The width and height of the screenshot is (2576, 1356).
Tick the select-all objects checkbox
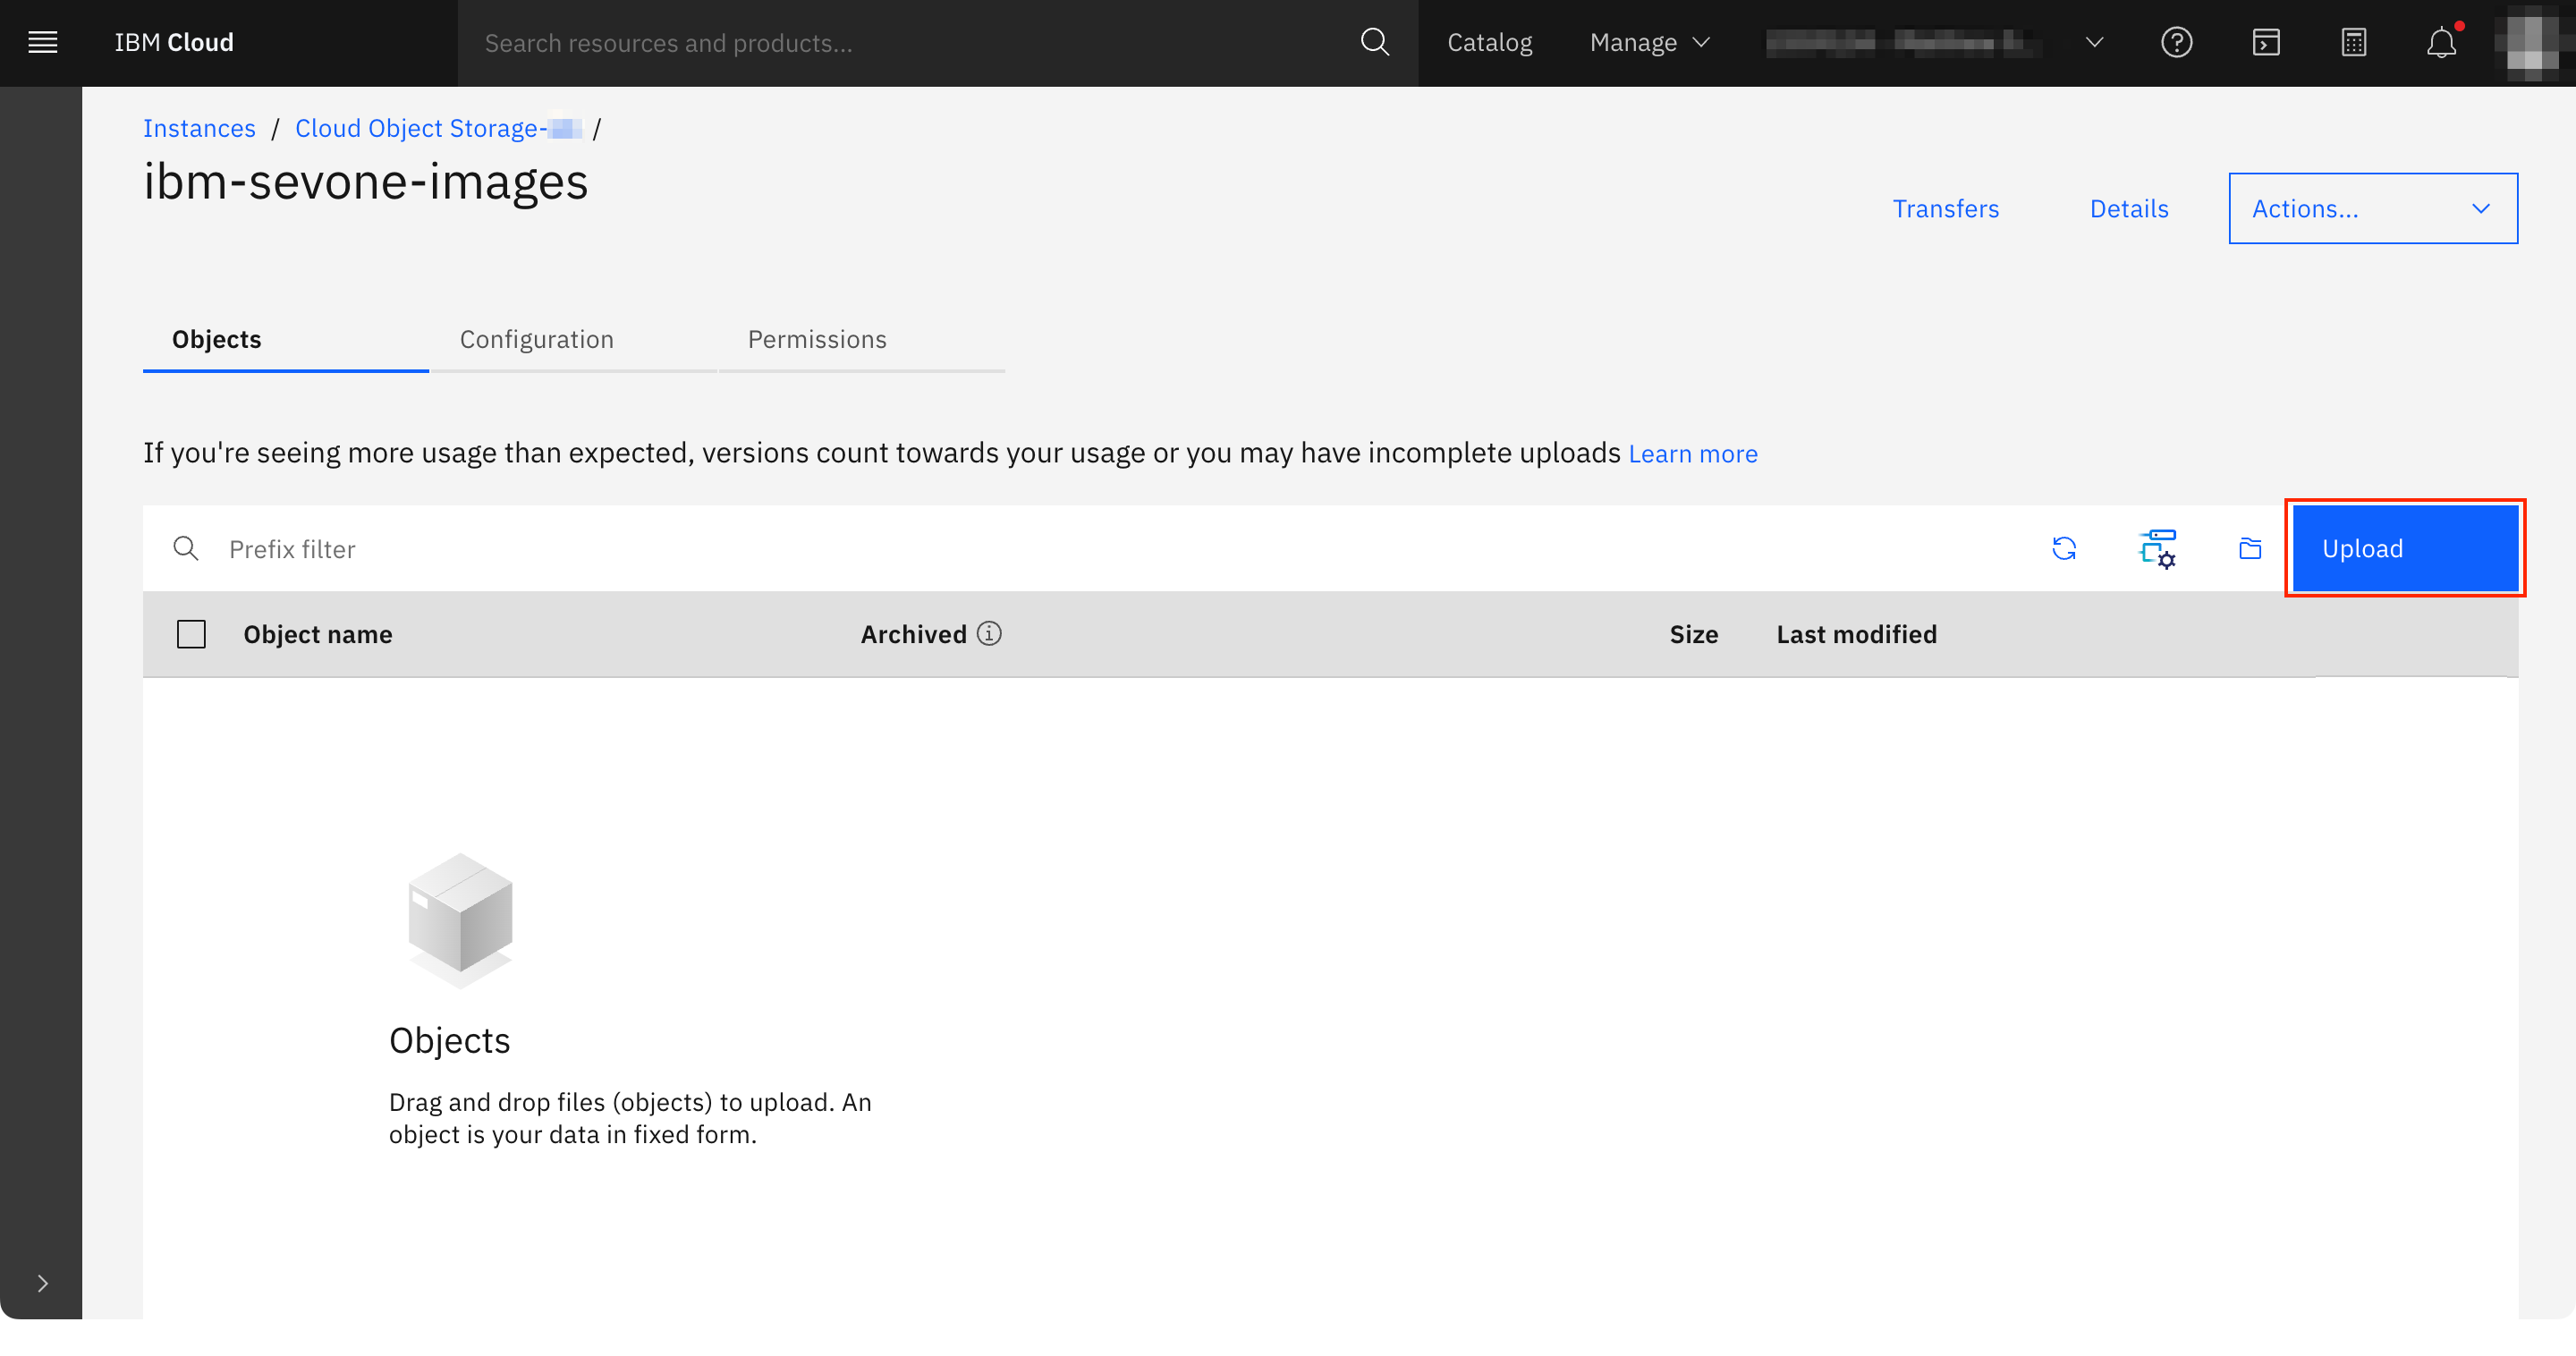191,634
